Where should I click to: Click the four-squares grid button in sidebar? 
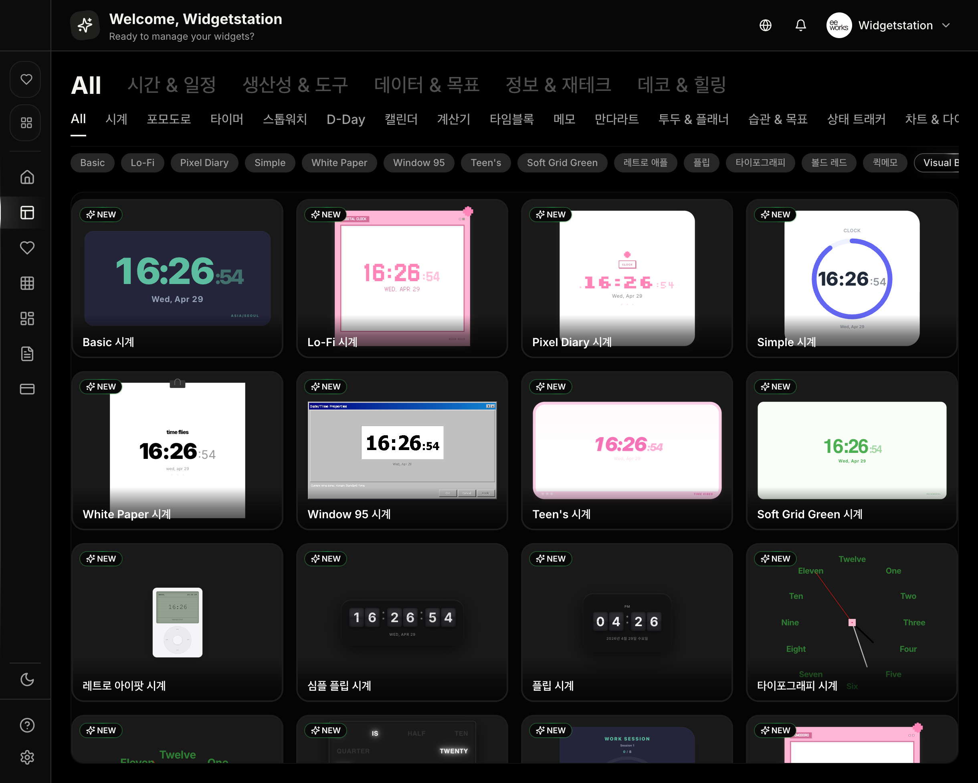[x=26, y=123]
